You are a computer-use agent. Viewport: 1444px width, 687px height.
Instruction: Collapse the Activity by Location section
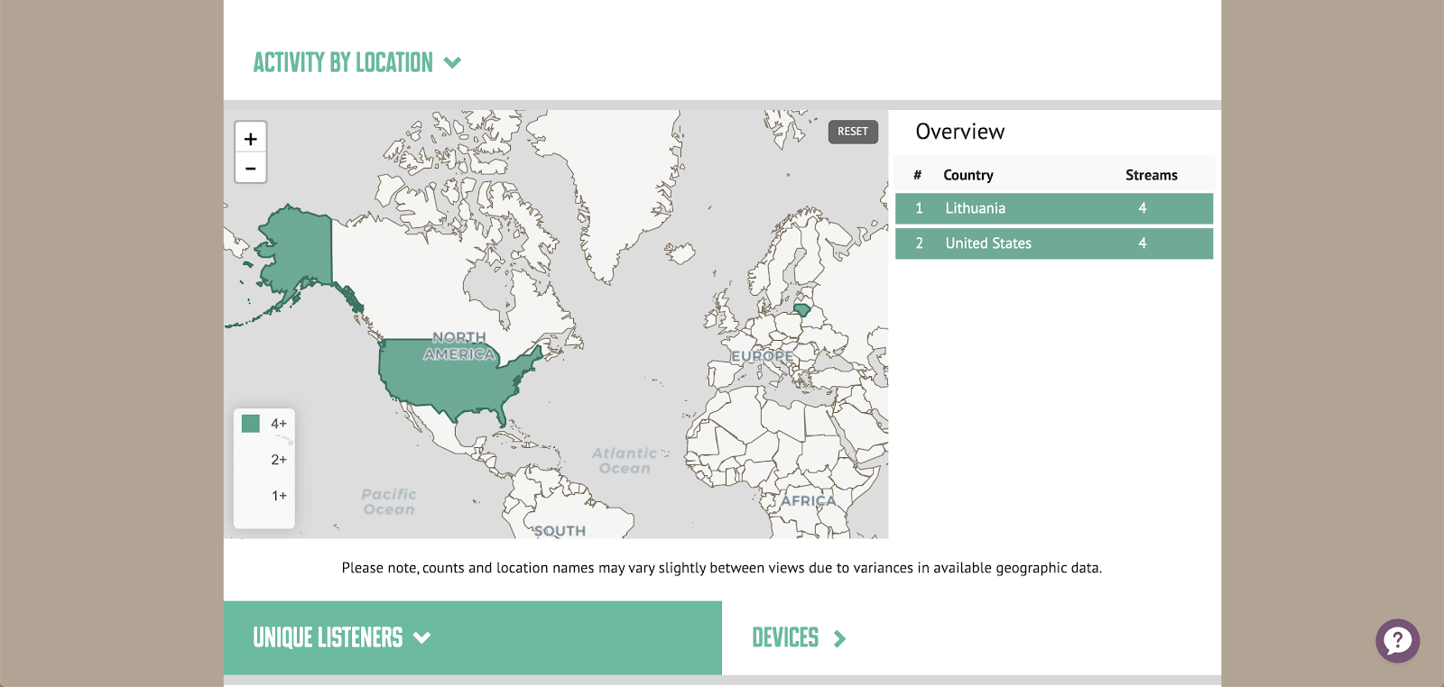coord(343,62)
